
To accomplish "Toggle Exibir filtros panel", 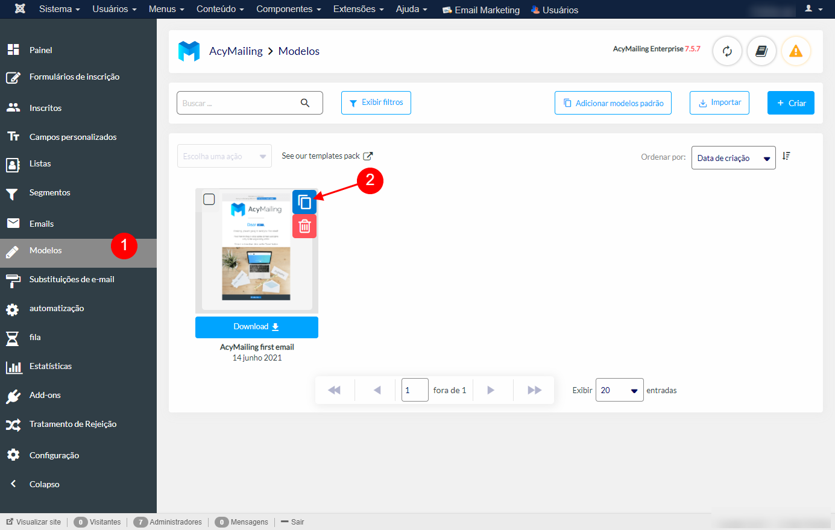I will pyautogui.click(x=376, y=103).
